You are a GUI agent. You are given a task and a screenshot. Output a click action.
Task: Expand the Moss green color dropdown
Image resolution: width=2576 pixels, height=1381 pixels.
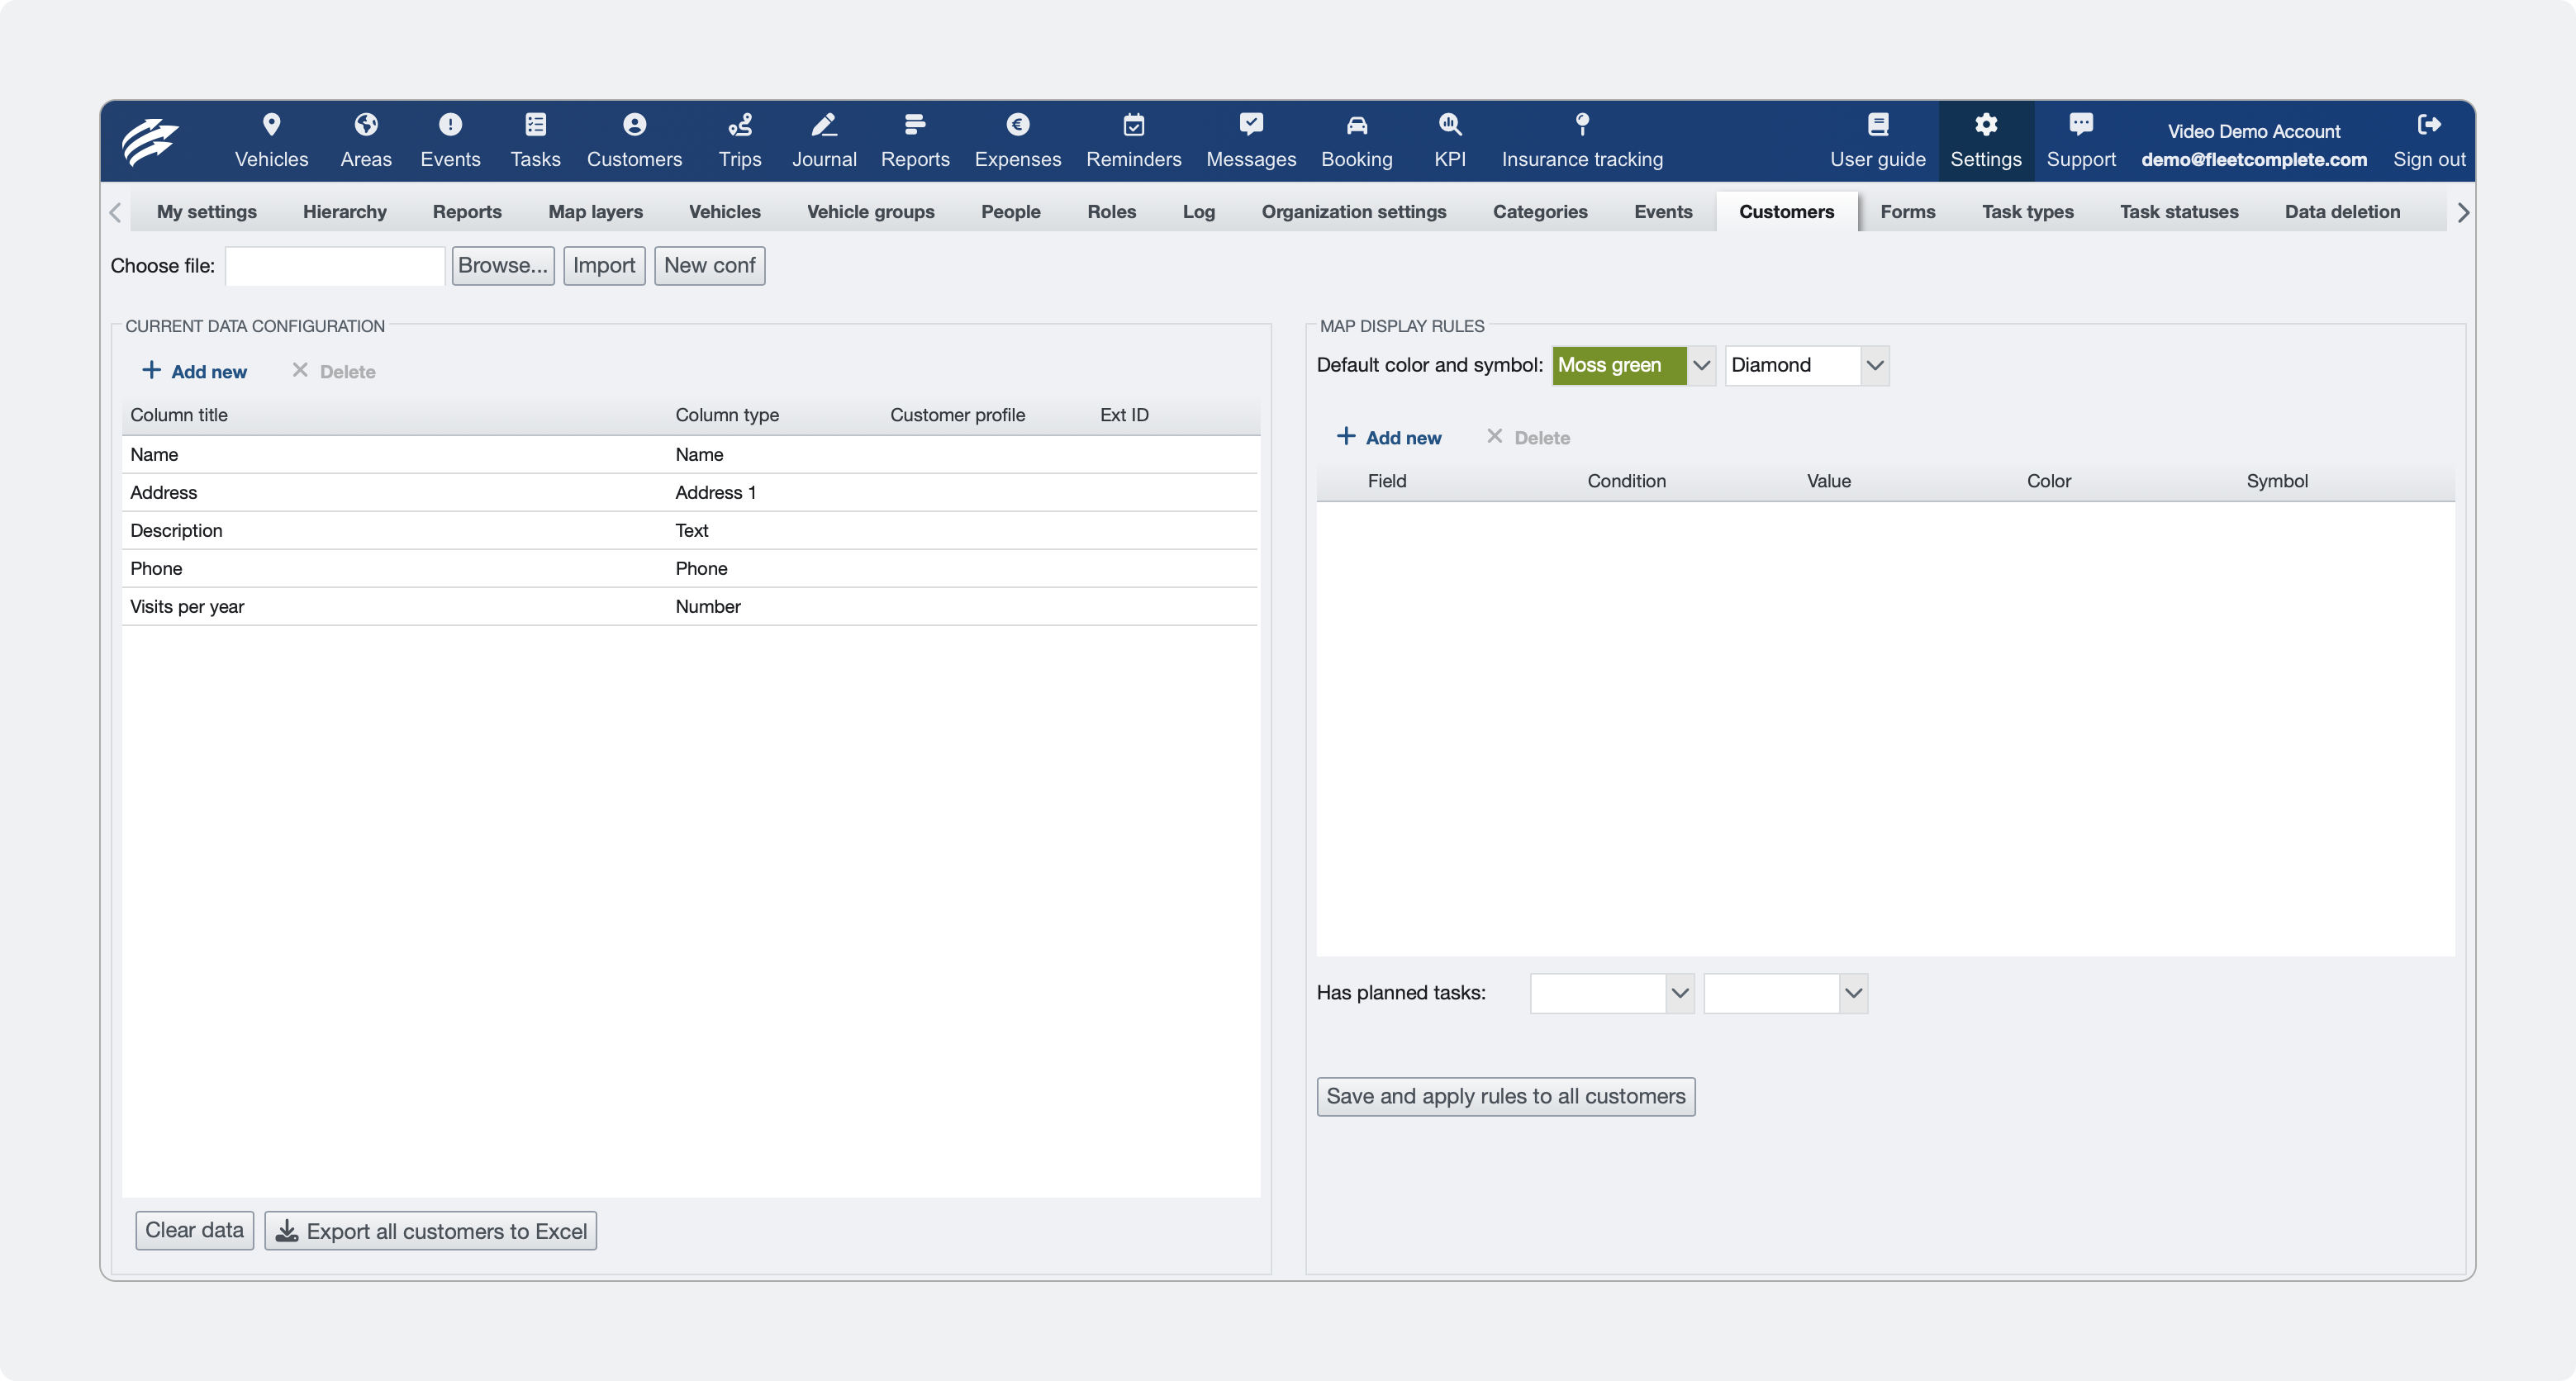point(1701,365)
